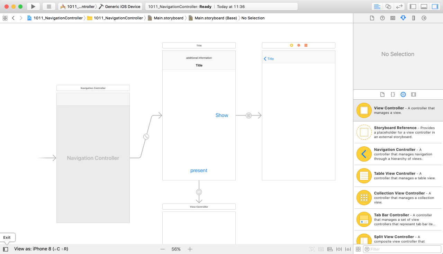This screenshot has height=254, width=443.
Task: Select Tab Bar Controller object
Action: [398, 219]
